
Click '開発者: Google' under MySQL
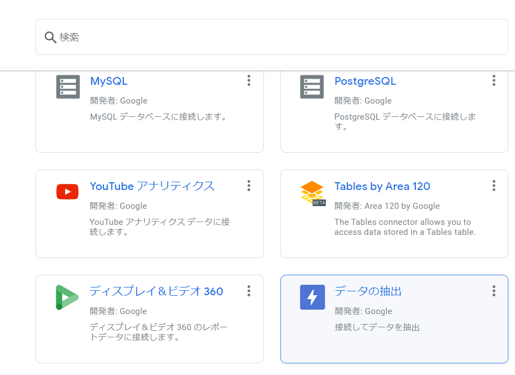[x=118, y=101]
